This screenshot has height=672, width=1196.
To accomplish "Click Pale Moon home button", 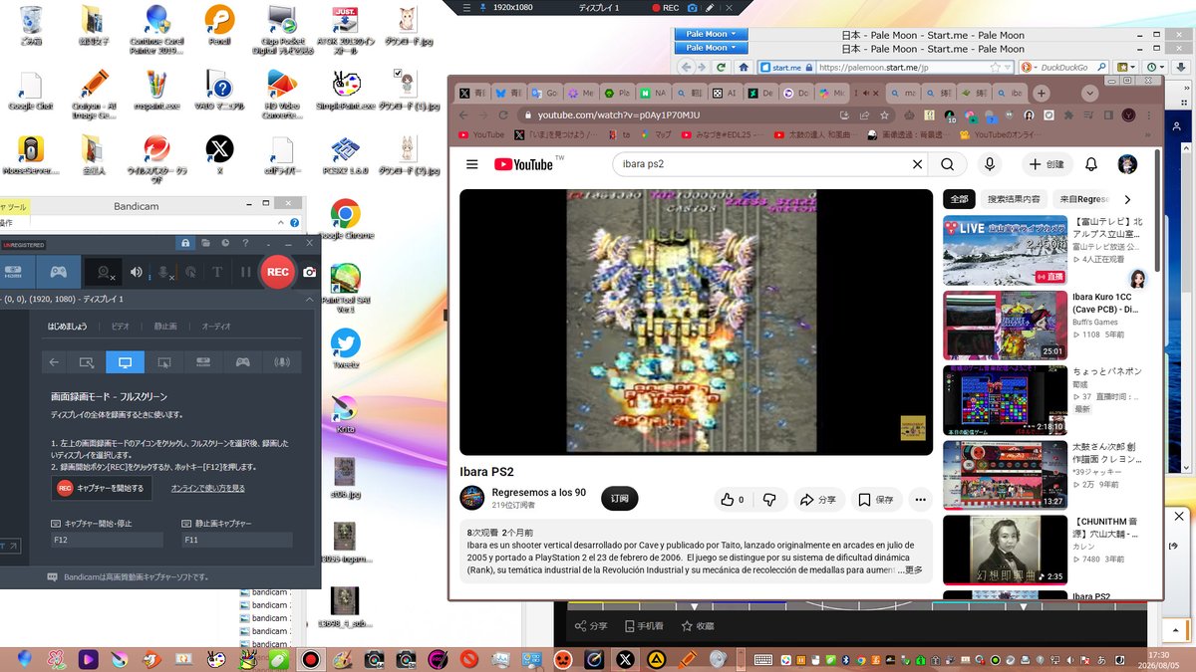I will coord(743,68).
